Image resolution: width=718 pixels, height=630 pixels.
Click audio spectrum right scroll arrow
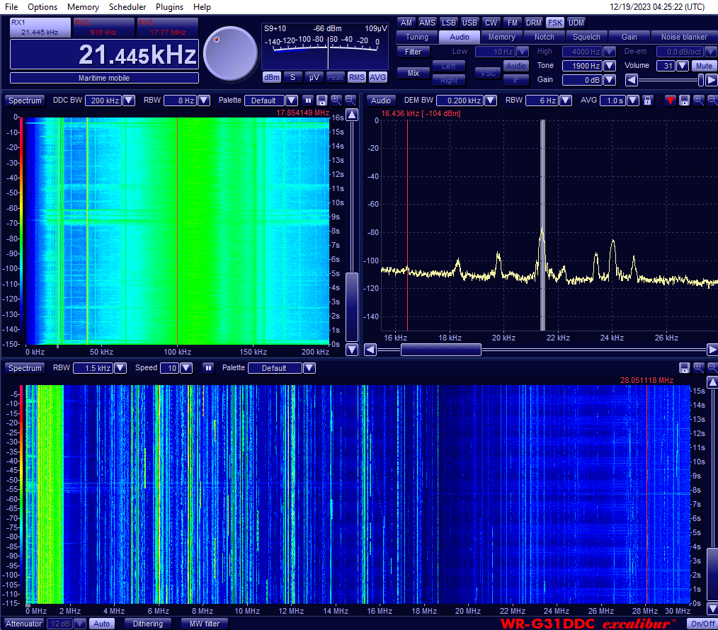pyautogui.click(x=712, y=350)
